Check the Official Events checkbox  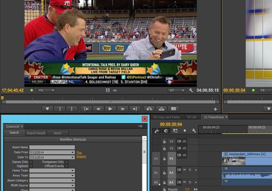click(66, 166)
